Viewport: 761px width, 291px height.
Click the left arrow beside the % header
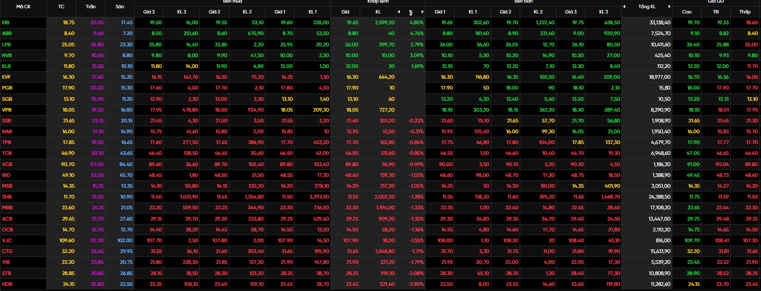coord(399,12)
